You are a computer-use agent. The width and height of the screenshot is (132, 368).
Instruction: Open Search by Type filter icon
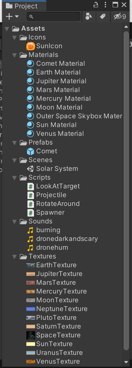[x=88, y=17]
